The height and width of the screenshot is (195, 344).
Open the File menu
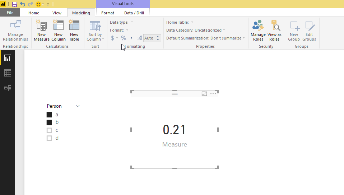tap(10, 13)
